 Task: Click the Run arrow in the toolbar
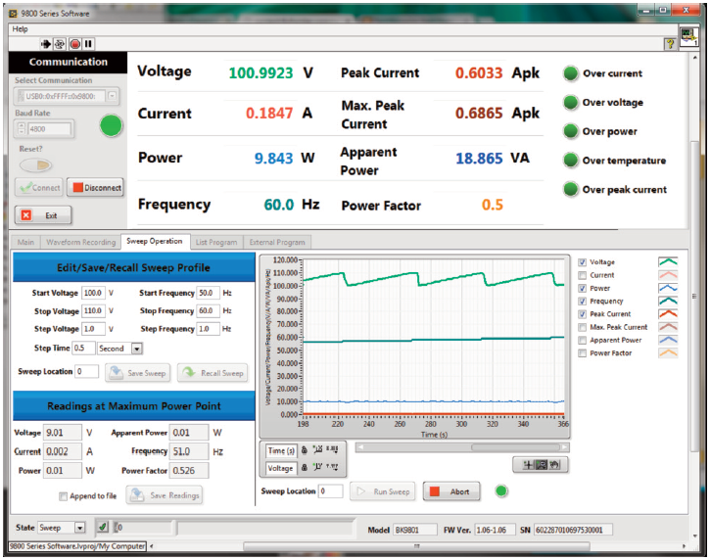point(46,44)
